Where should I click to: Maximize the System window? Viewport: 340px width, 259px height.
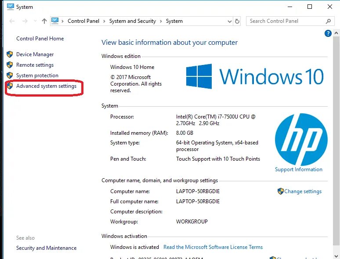(x=310, y=7)
